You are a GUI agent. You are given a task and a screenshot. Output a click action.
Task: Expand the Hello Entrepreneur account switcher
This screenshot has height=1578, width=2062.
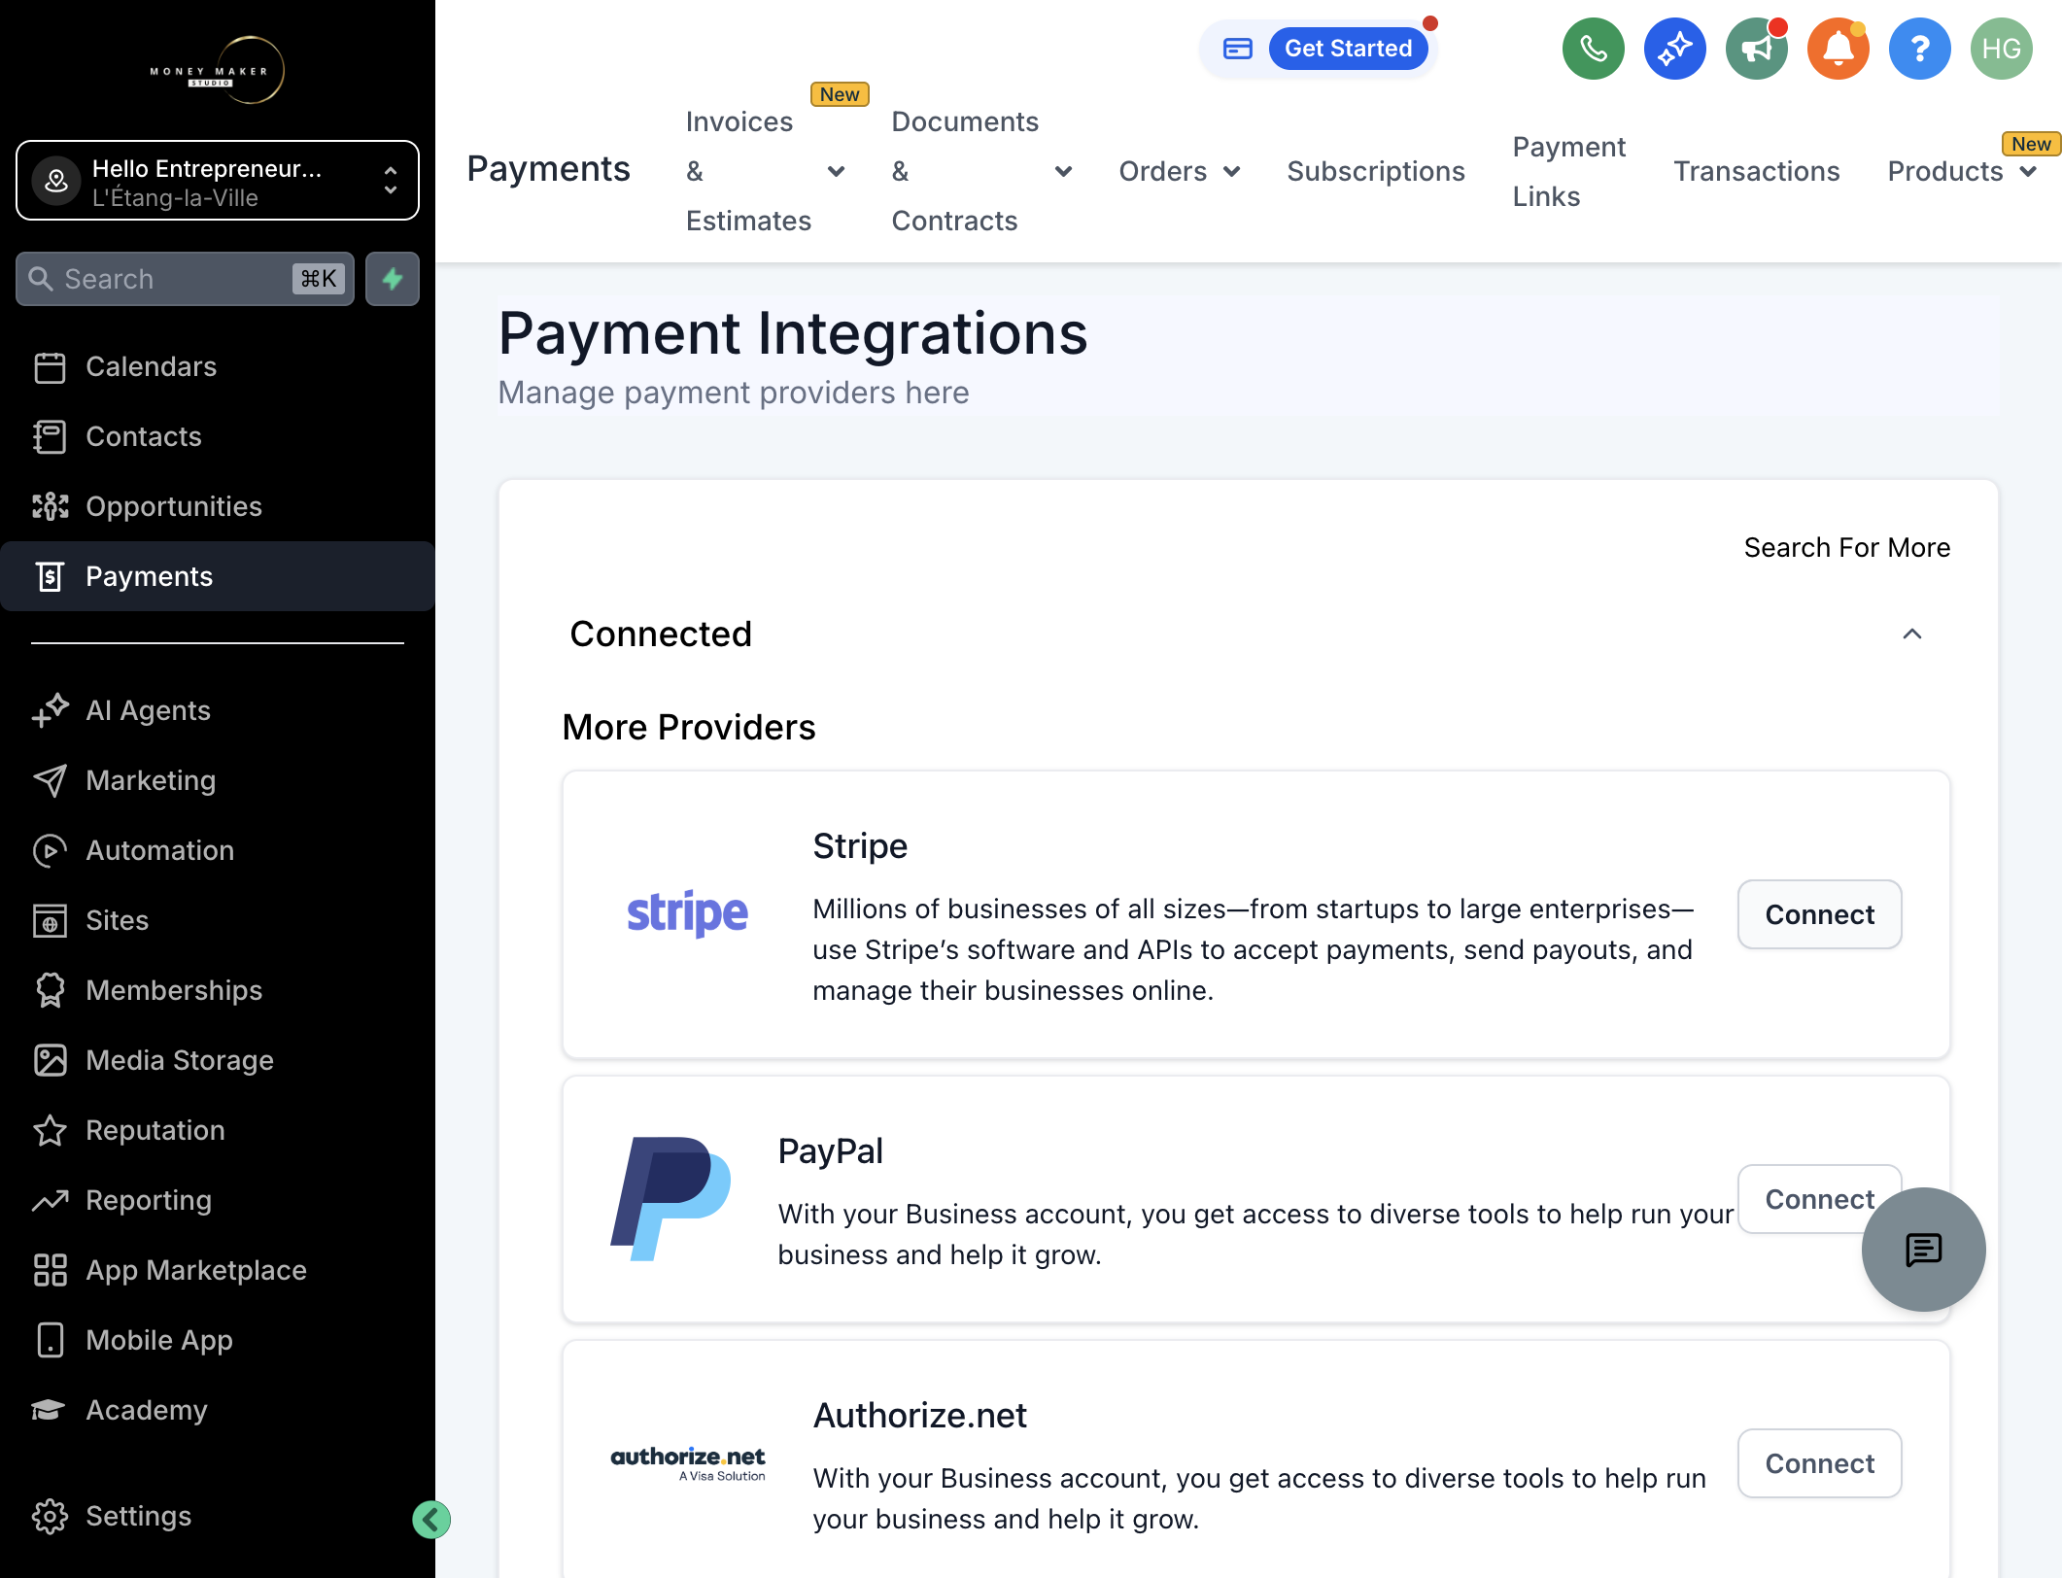pyautogui.click(x=218, y=181)
